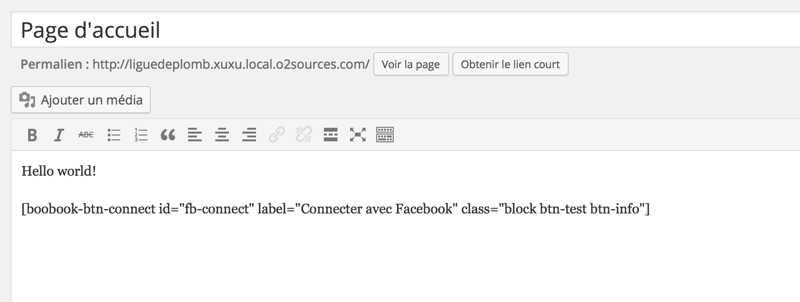
Task: Apply blockquote formatting
Action: click(168, 135)
